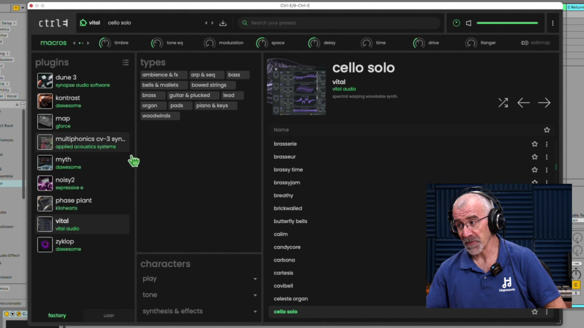584x328 pixels.
Task: Open options menu for cello solo
Action: tap(547, 312)
